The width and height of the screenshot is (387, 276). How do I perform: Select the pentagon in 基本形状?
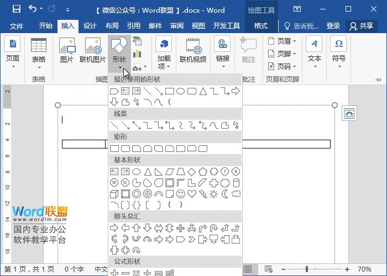[x=203, y=172]
